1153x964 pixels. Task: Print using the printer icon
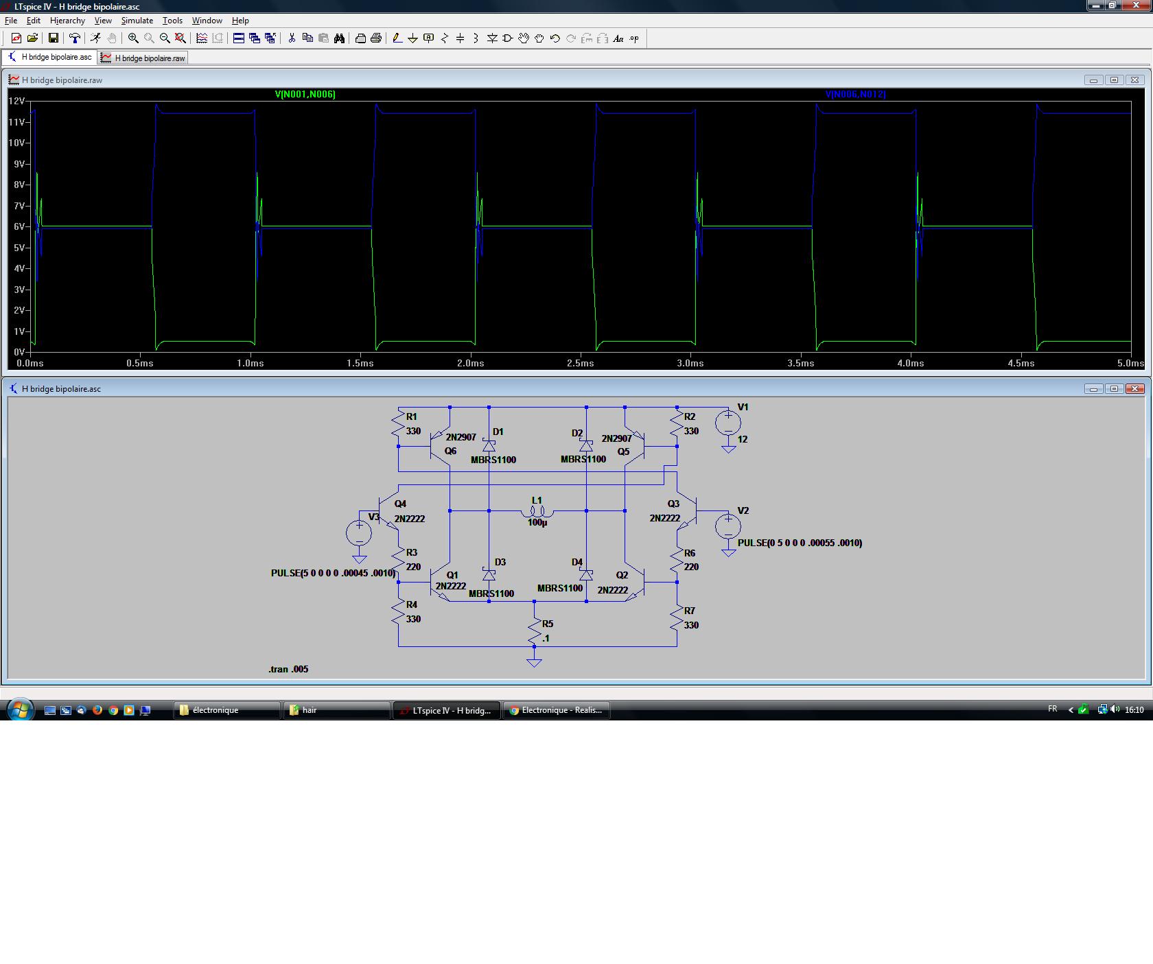click(x=376, y=38)
